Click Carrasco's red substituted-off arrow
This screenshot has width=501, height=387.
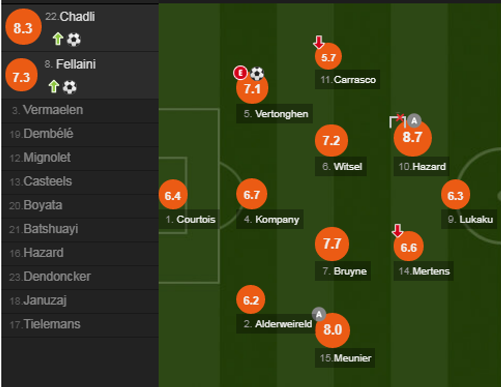[x=319, y=42]
